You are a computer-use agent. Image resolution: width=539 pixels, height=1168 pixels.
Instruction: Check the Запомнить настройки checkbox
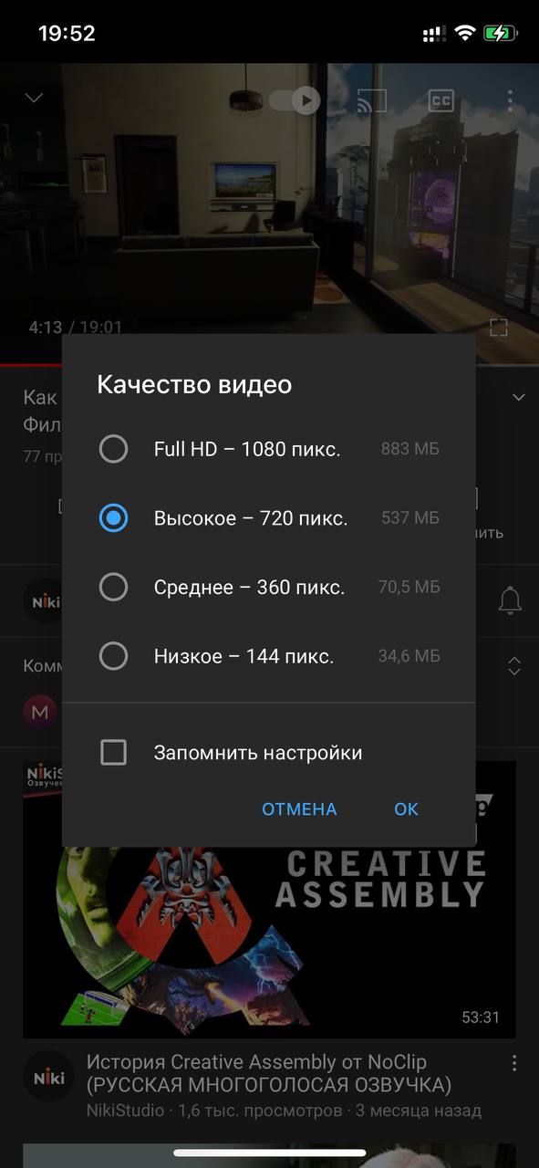tap(113, 753)
